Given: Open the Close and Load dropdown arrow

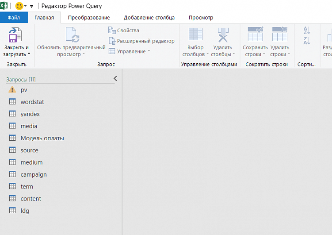Looking at the screenshot, I should point(29,54).
